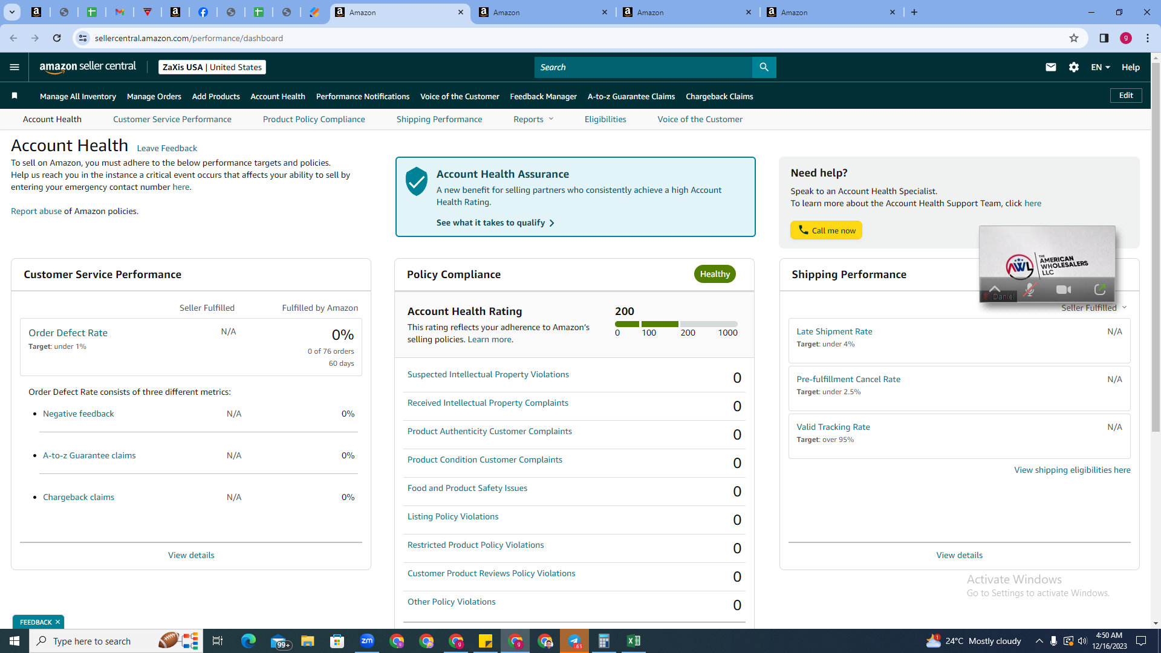Click the search magnifier button
This screenshot has height=653, width=1161.
coord(764,67)
